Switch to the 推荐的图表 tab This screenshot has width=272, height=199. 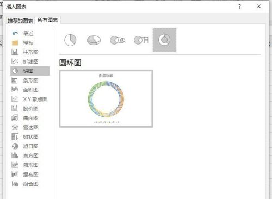20,21
